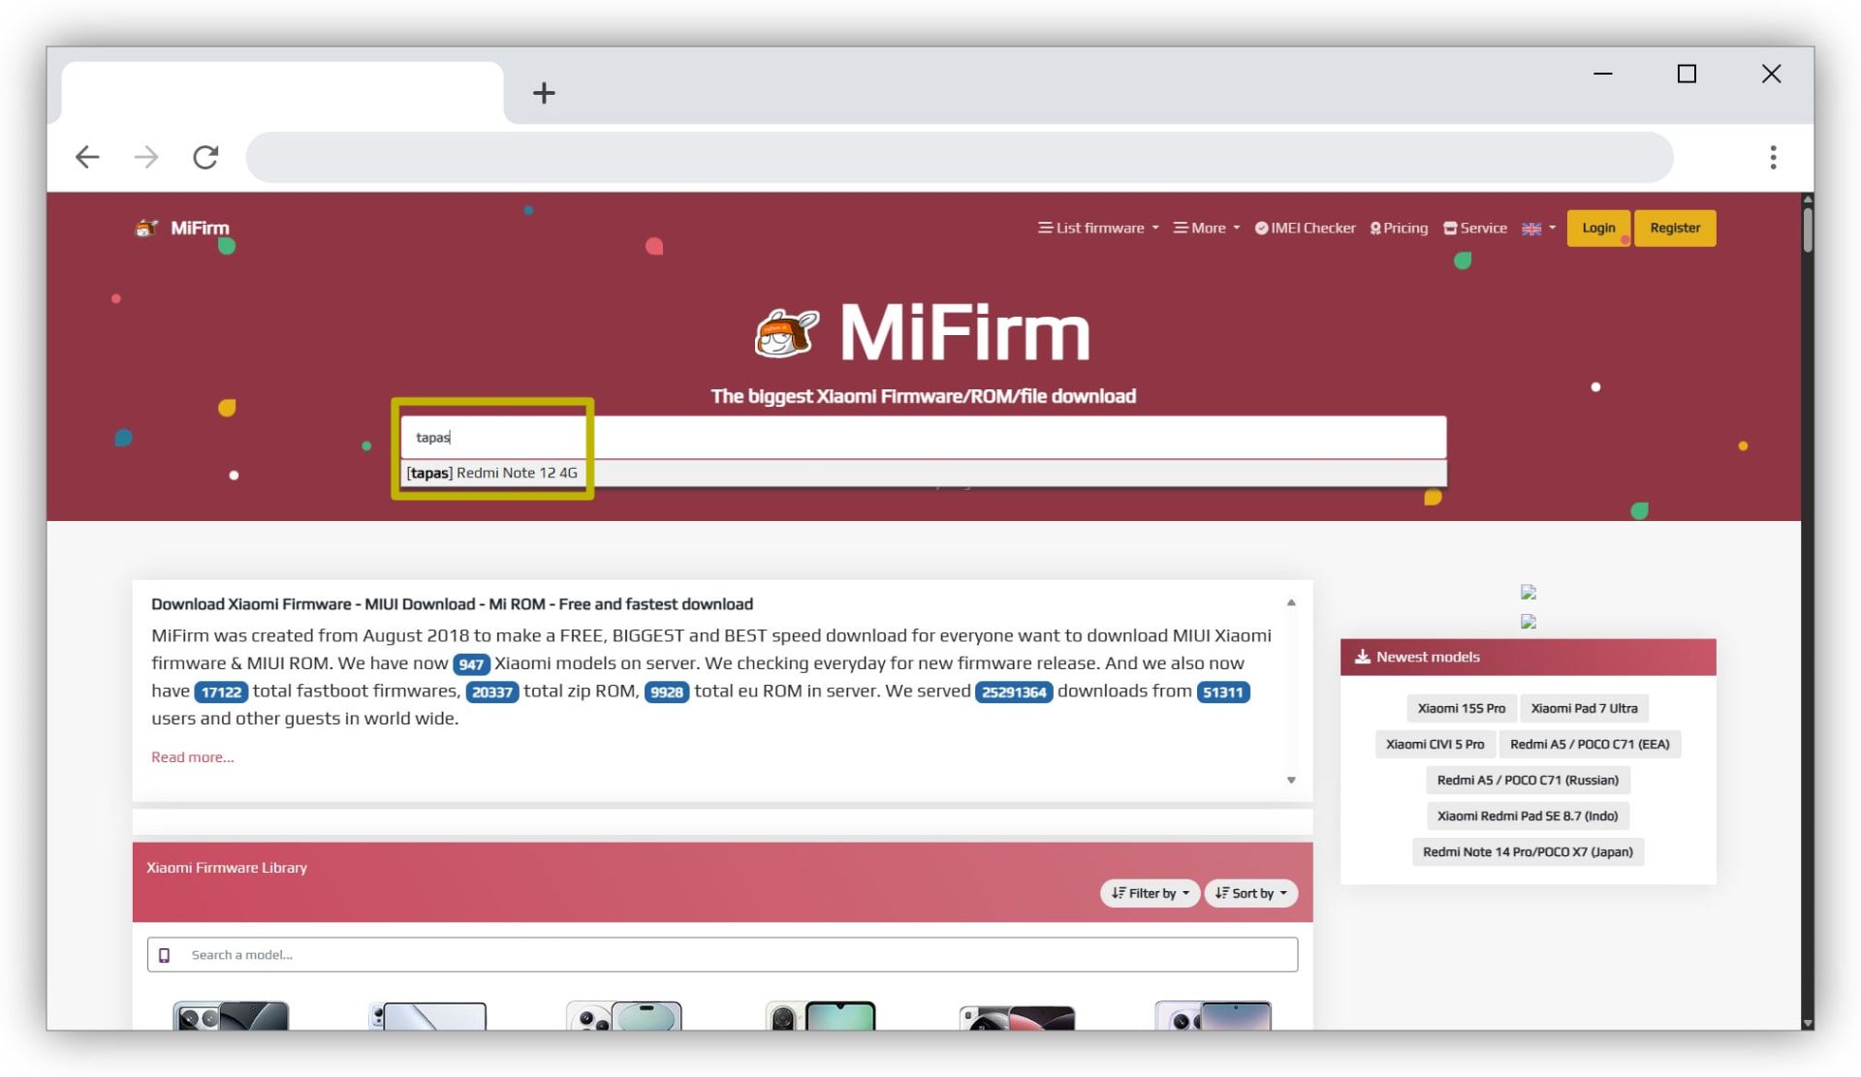Open IMEI Checker page

pos(1305,228)
